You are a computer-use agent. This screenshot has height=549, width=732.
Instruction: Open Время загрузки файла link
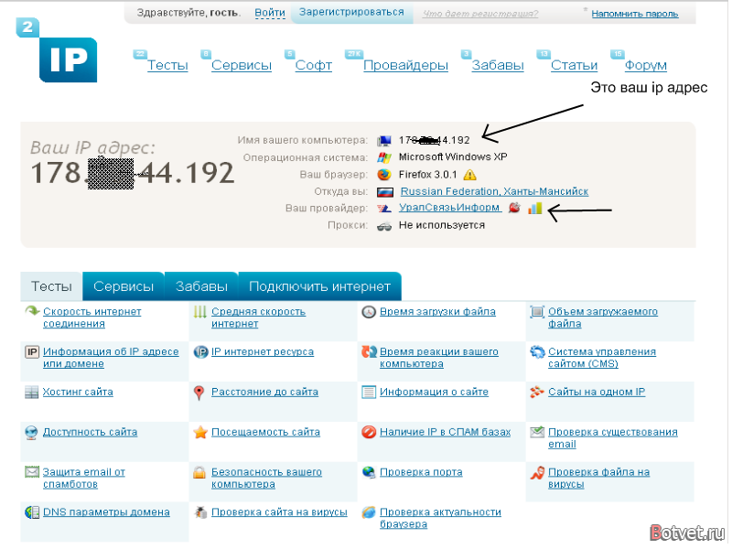pyautogui.click(x=438, y=311)
